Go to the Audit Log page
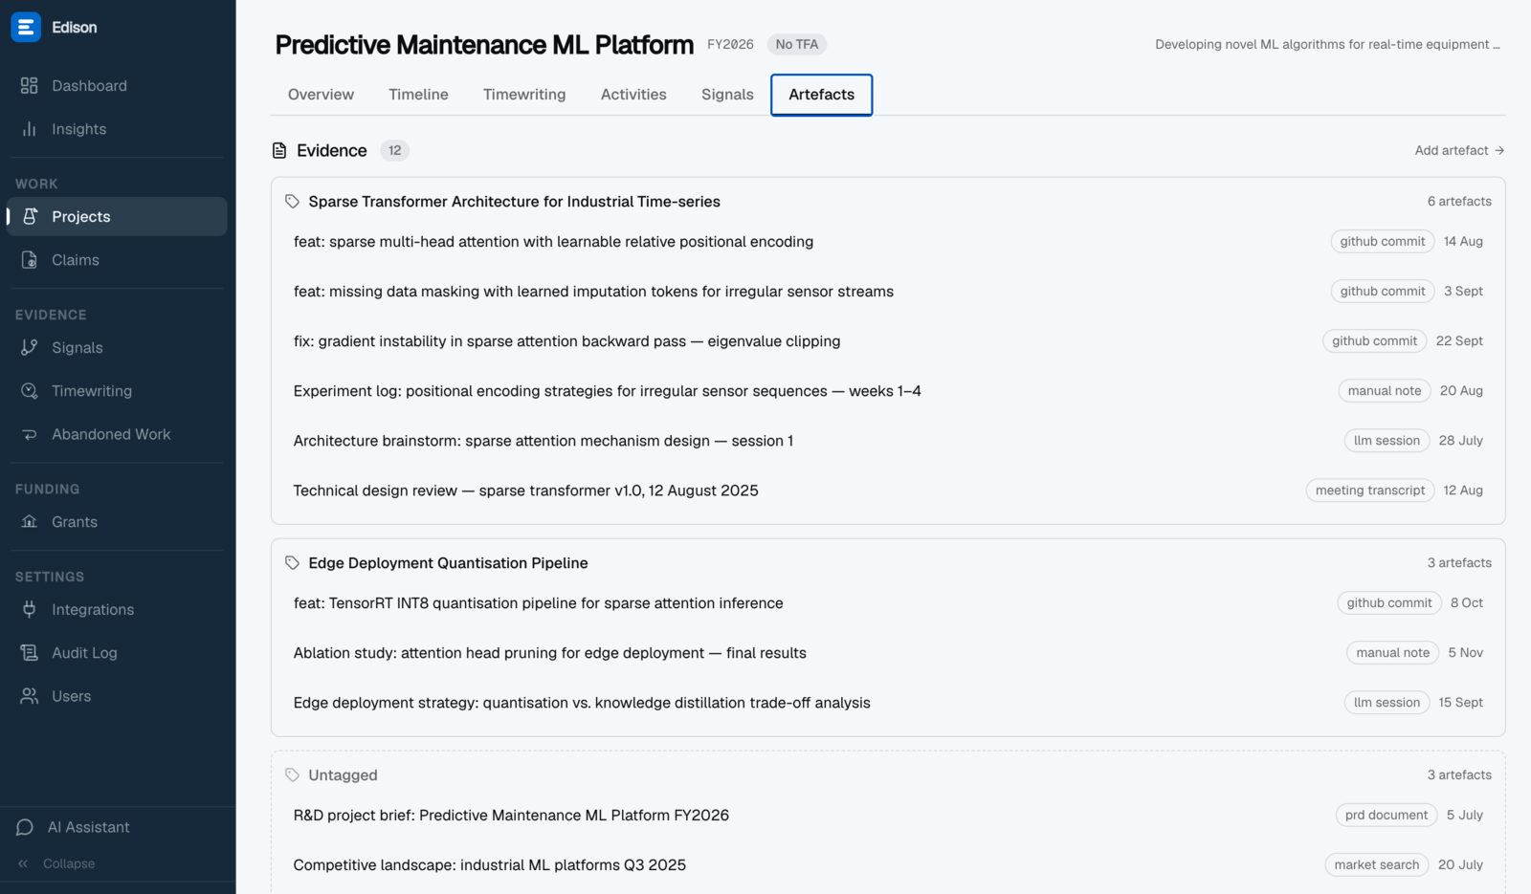 [x=116, y=653]
